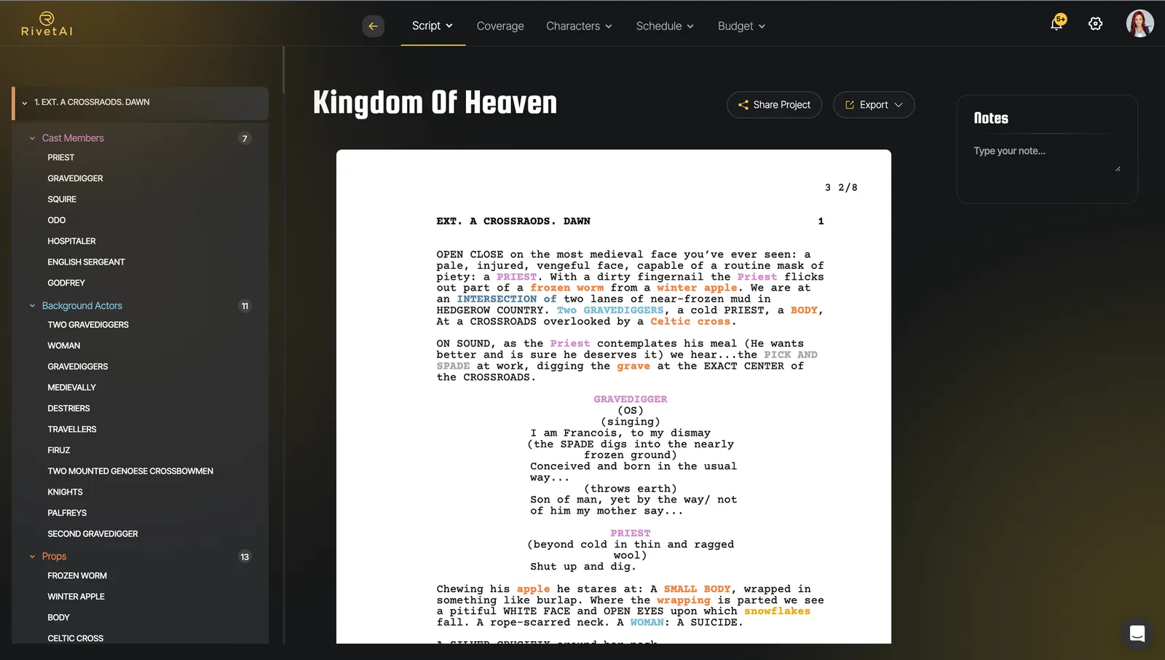
Task: Click the Props count badge
Action: pos(245,557)
